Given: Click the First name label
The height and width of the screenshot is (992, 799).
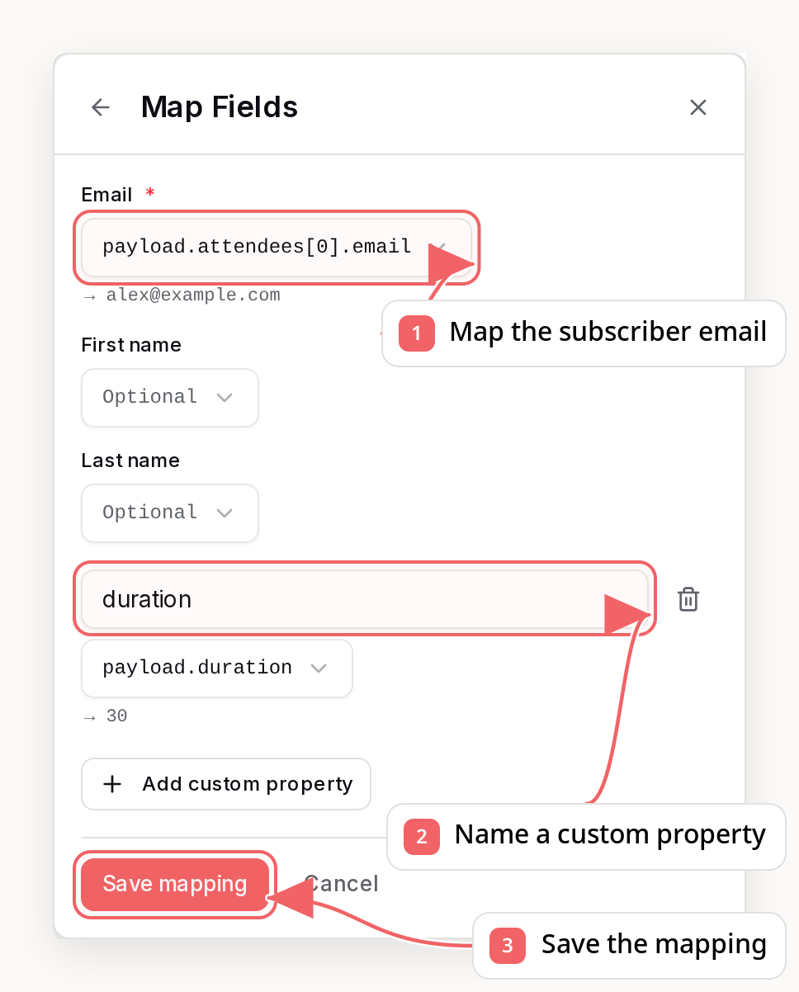Looking at the screenshot, I should (131, 345).
